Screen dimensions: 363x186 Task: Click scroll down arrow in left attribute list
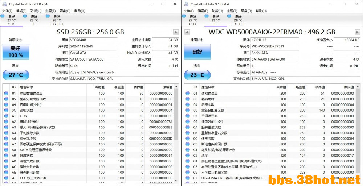pos(177,181)
